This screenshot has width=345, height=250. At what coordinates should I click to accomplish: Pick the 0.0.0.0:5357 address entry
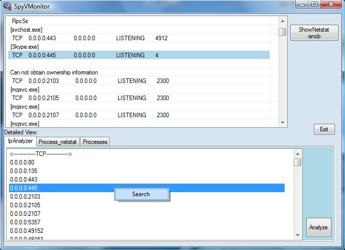25,222
